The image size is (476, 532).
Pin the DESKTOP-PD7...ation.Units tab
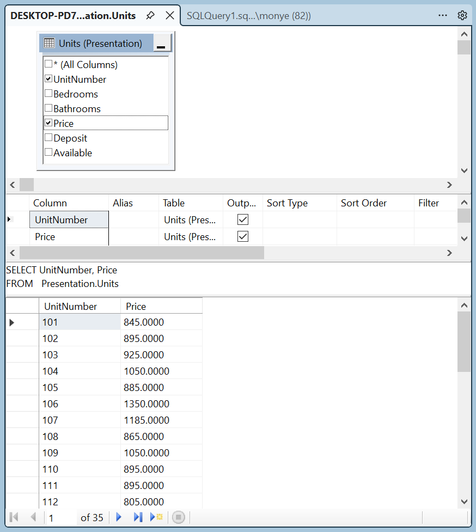tap(150, 16)
